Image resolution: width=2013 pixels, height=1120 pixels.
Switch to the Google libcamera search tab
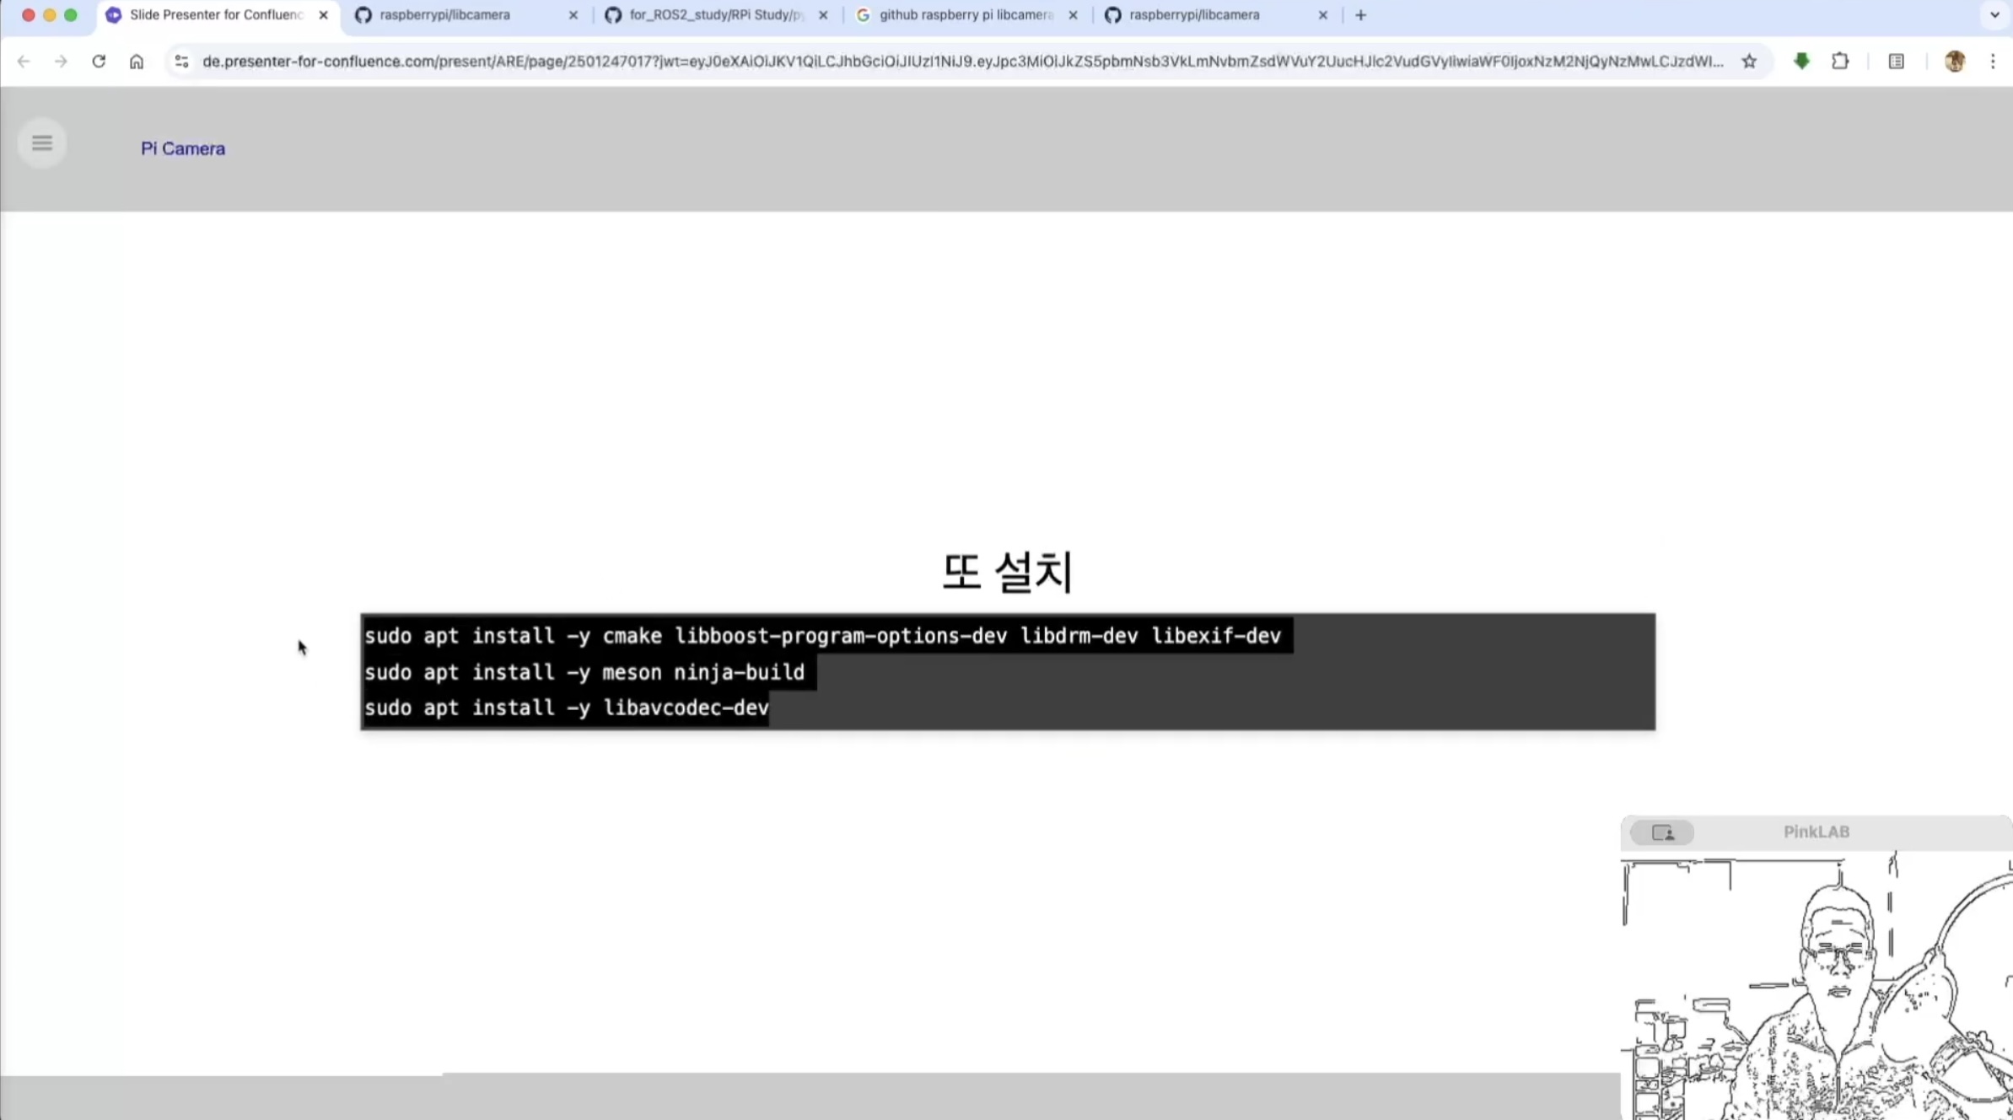965,15
